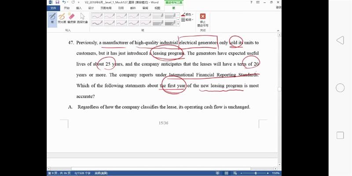352x176 pixels.
Task: Switch to the Insert (插入) tab
Action: click(x=79, y=8)
